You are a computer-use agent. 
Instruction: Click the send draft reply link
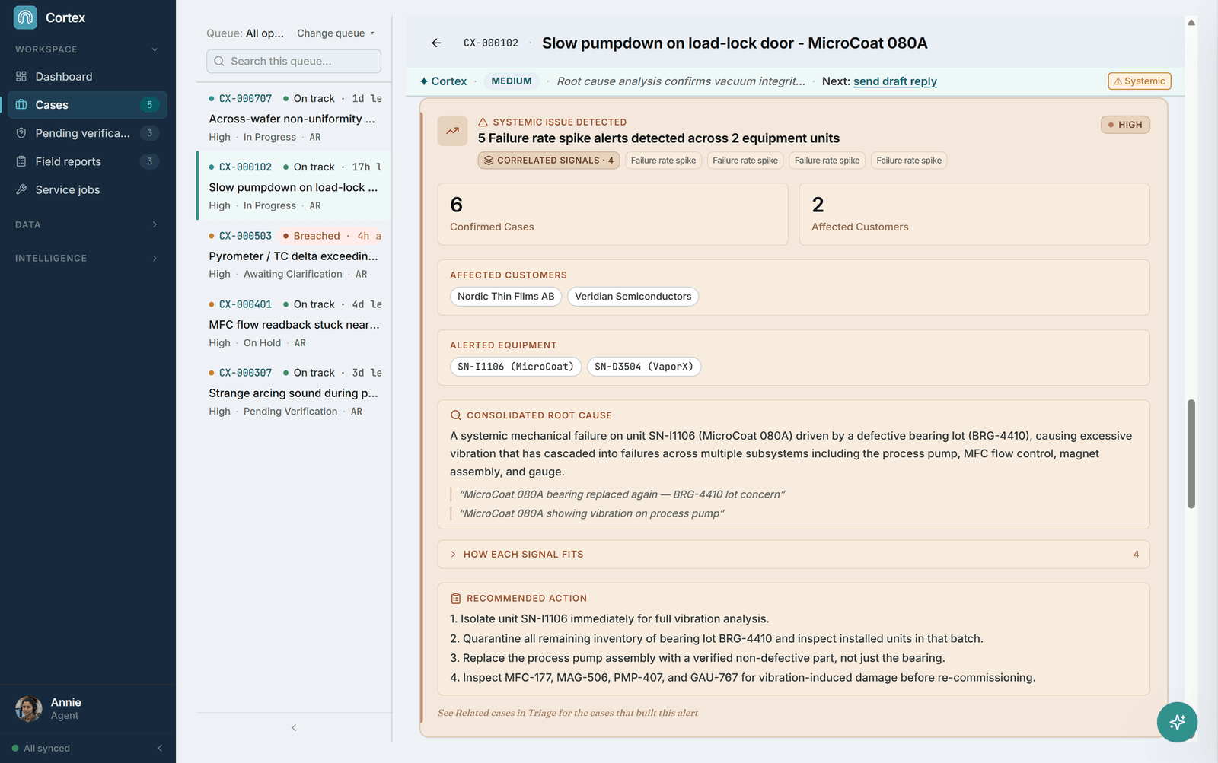[895, 81]
